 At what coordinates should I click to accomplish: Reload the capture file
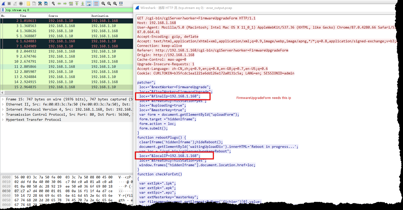46,4
